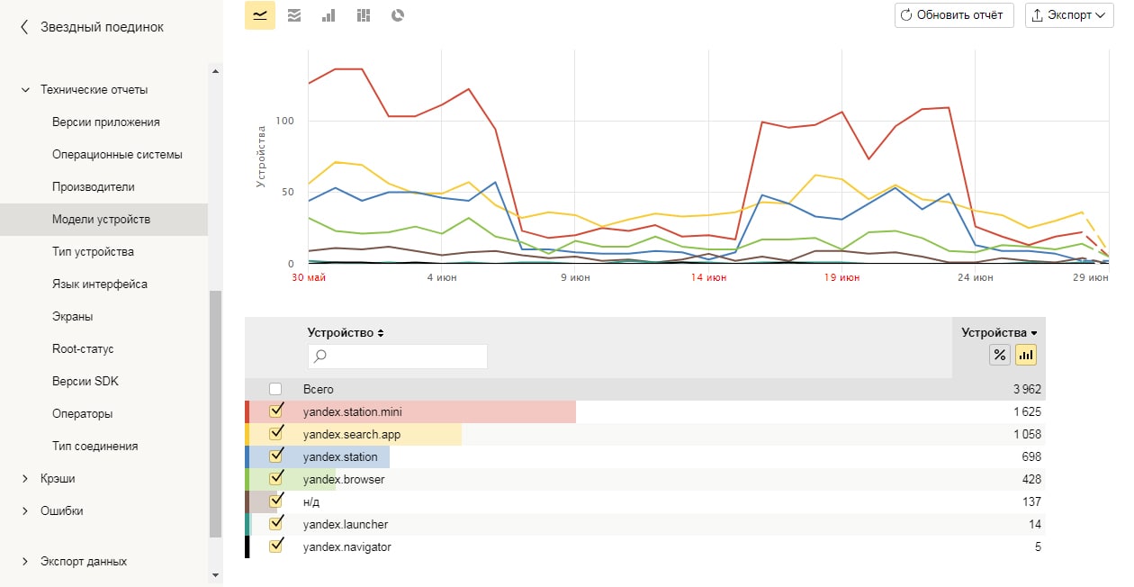Go back using the arrow beside Звездный поединок
1134x587 pixels.
(24, 27)
